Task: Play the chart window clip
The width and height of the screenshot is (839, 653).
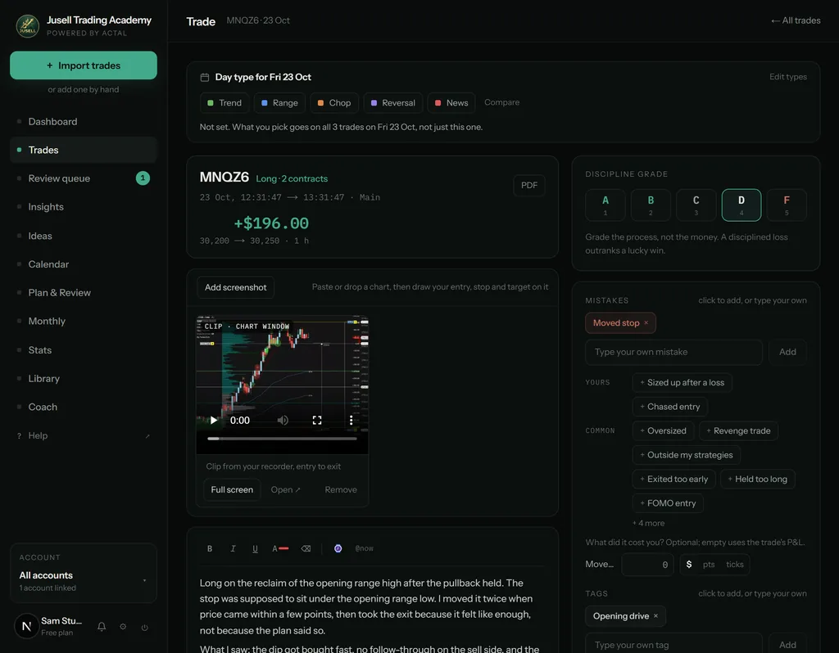Action: [214, 420]
